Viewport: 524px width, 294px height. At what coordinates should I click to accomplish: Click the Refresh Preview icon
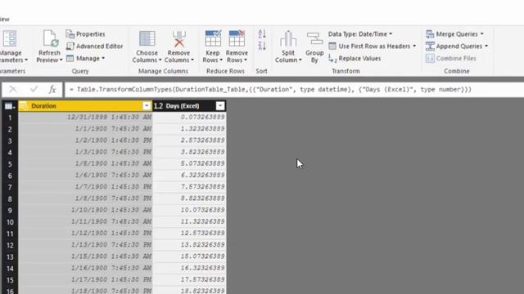point(50,38)
